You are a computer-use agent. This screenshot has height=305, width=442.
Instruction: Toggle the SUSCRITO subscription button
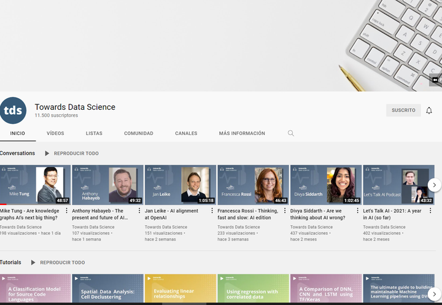(x=403, y=110)
